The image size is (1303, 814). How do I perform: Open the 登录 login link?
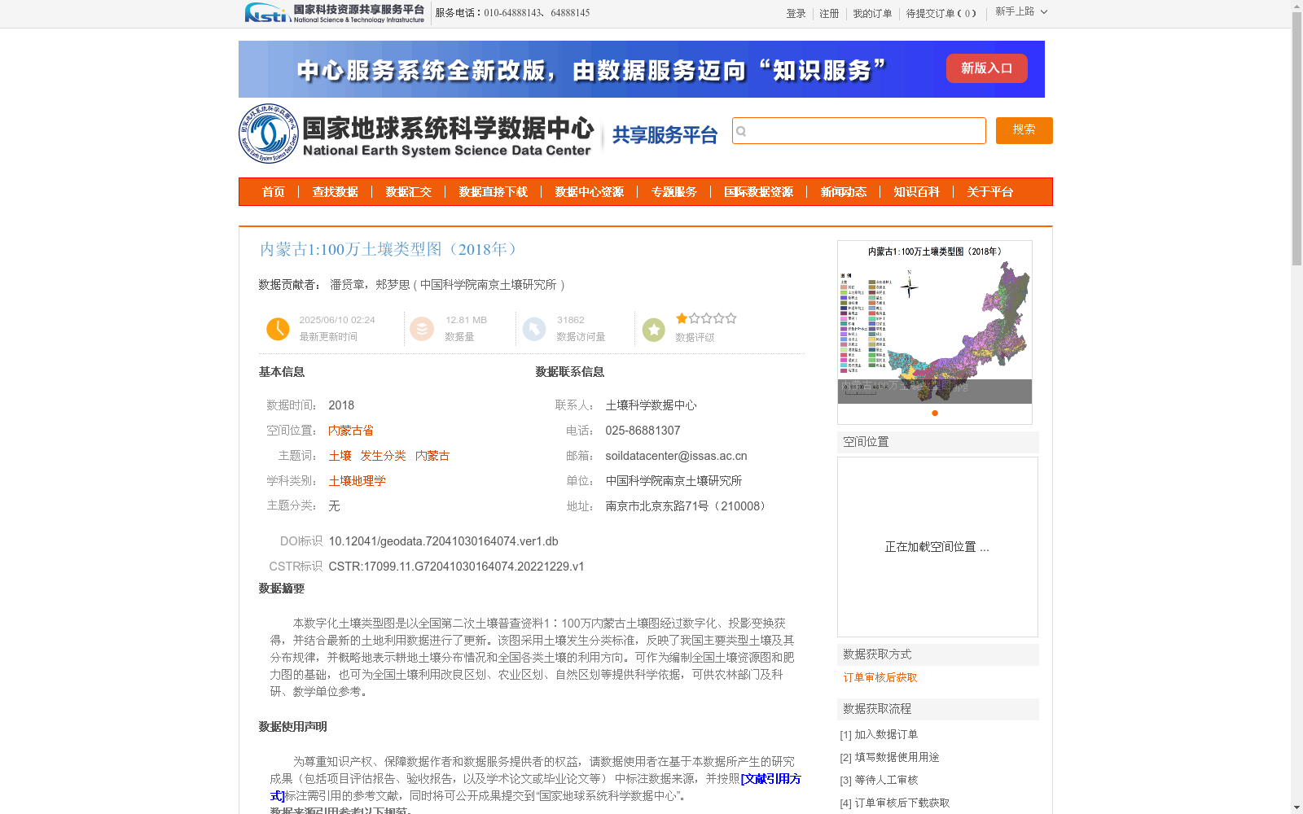tap(796, 13)
